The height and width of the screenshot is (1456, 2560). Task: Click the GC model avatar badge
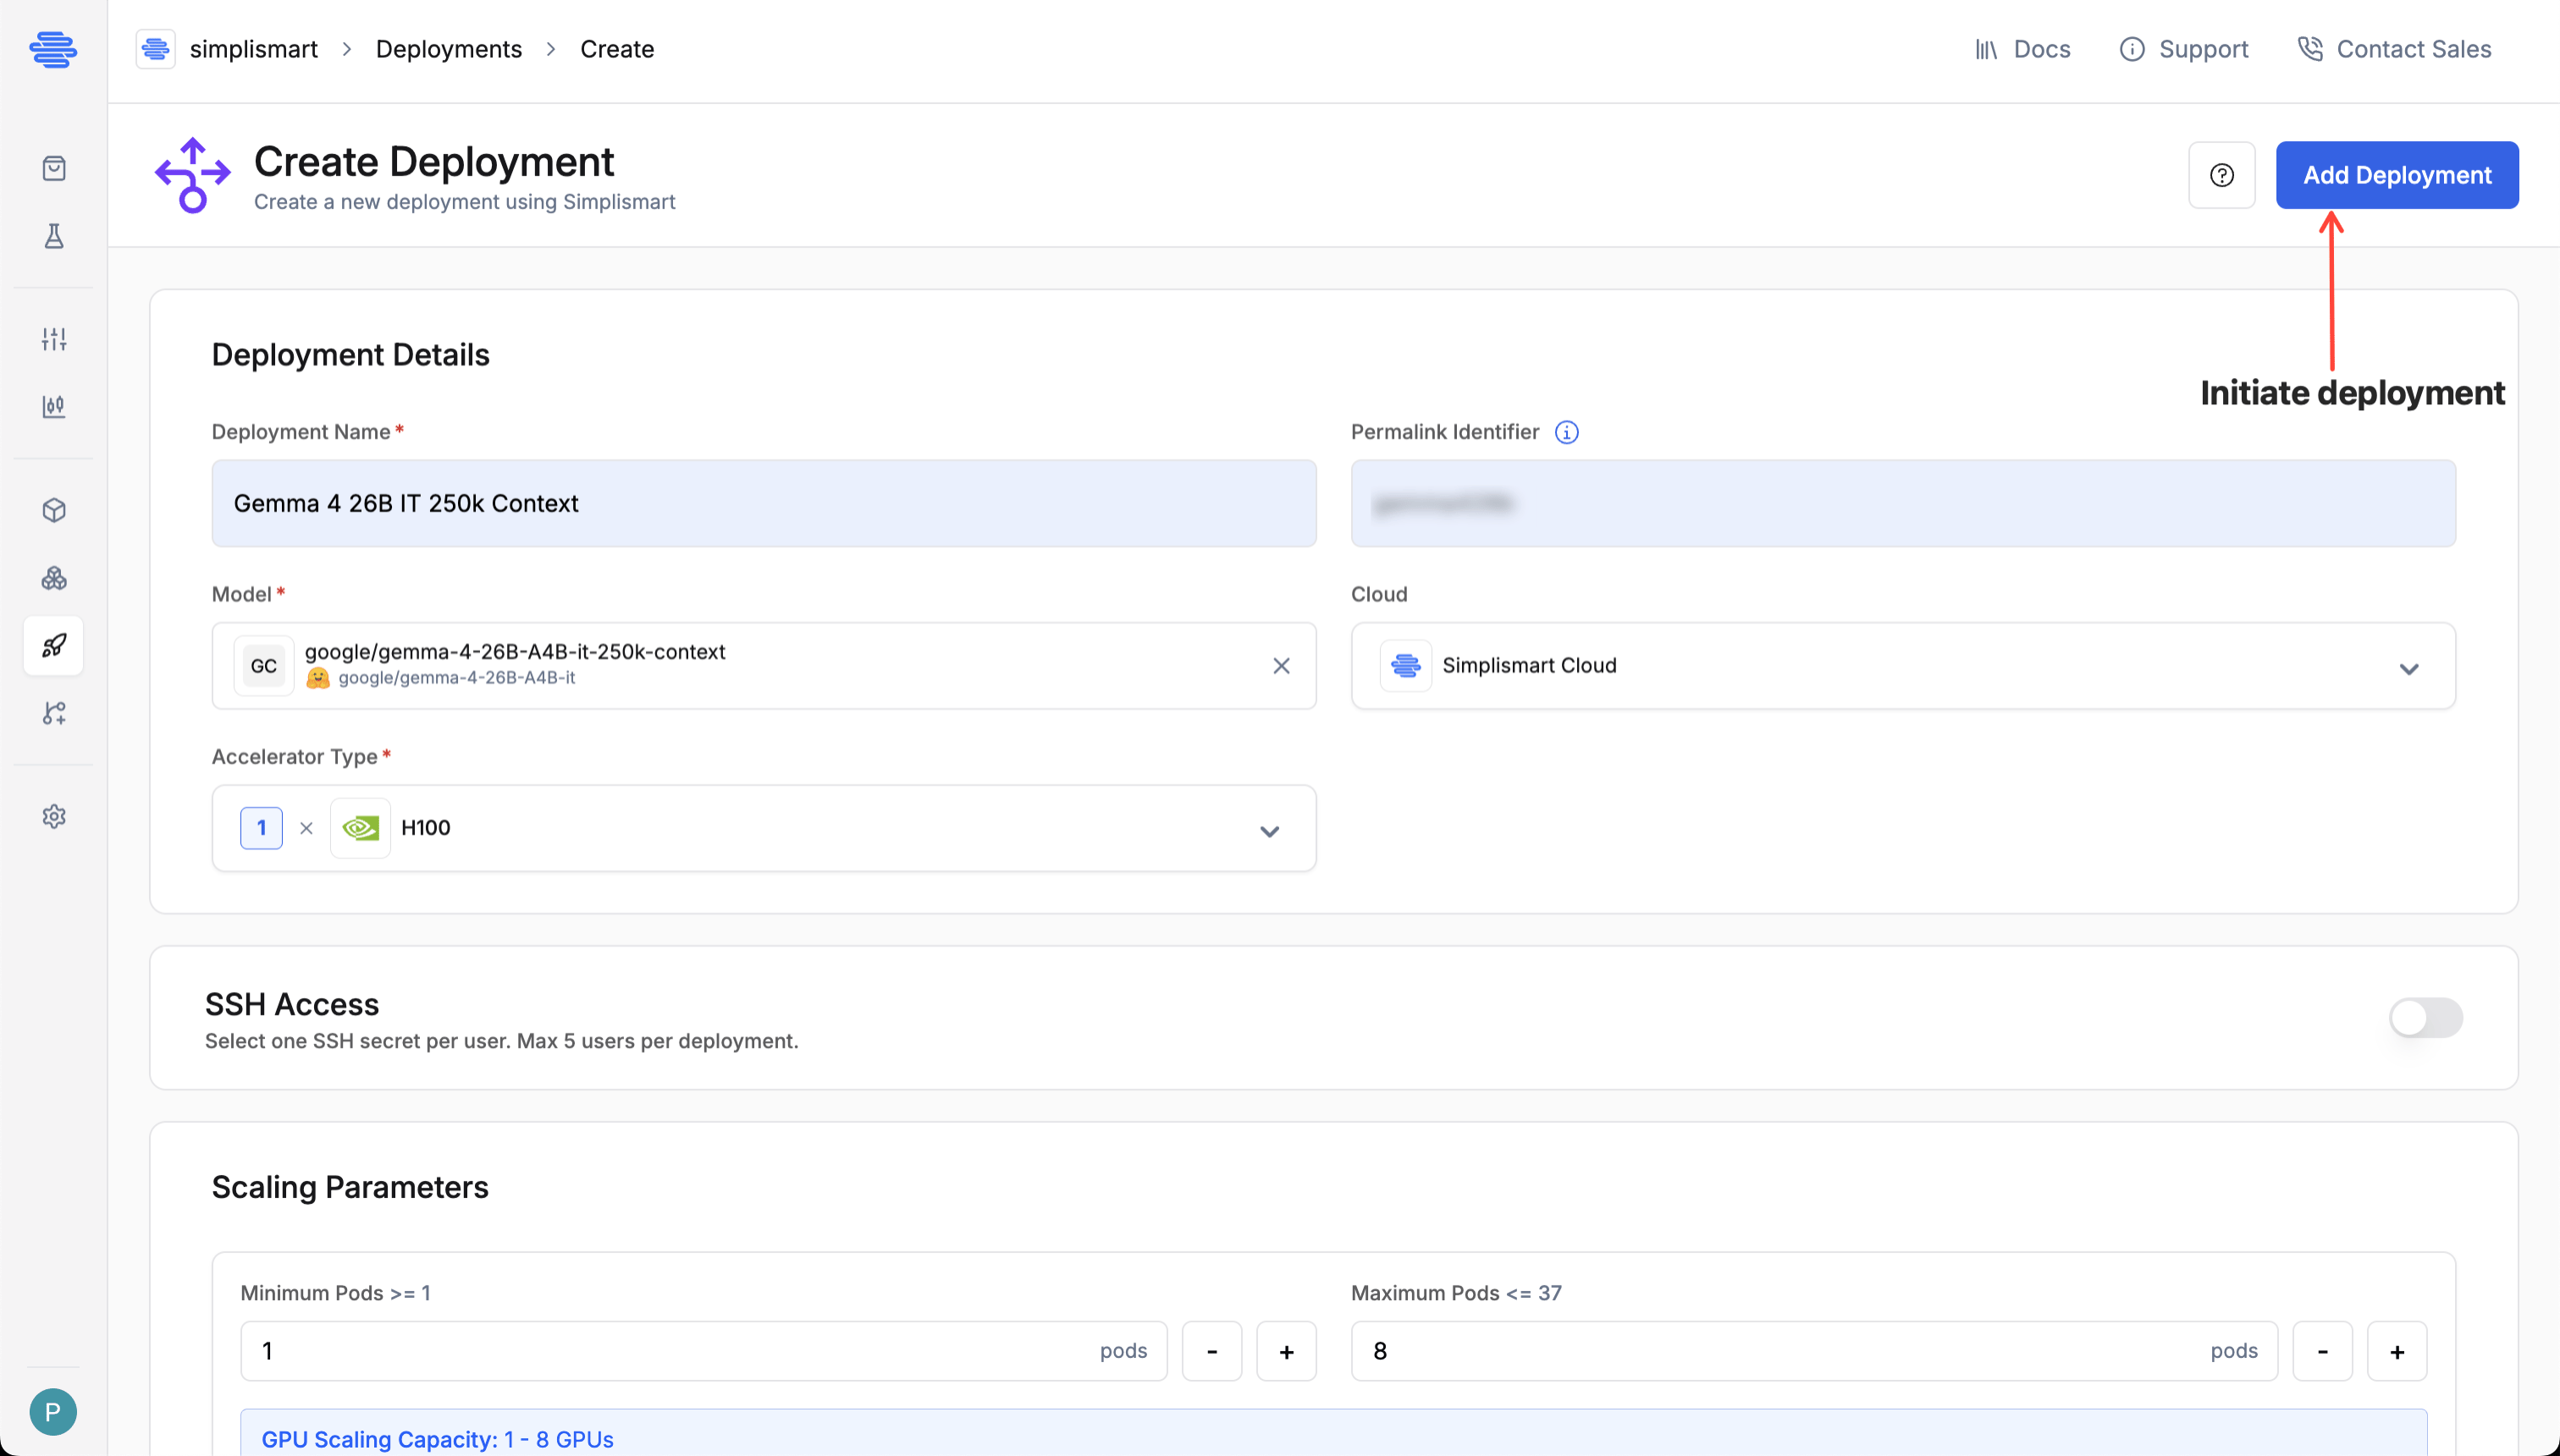click(x=263, y=666)
